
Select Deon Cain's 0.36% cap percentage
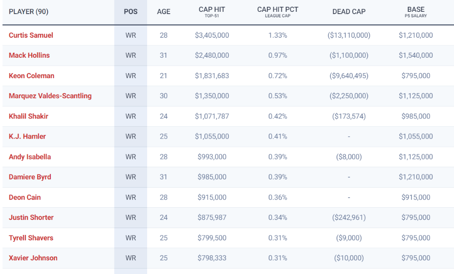278,197
